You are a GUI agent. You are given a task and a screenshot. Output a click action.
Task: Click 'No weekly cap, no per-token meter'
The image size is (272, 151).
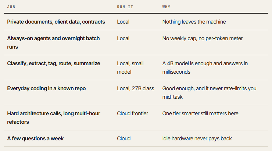pos(203,38)
